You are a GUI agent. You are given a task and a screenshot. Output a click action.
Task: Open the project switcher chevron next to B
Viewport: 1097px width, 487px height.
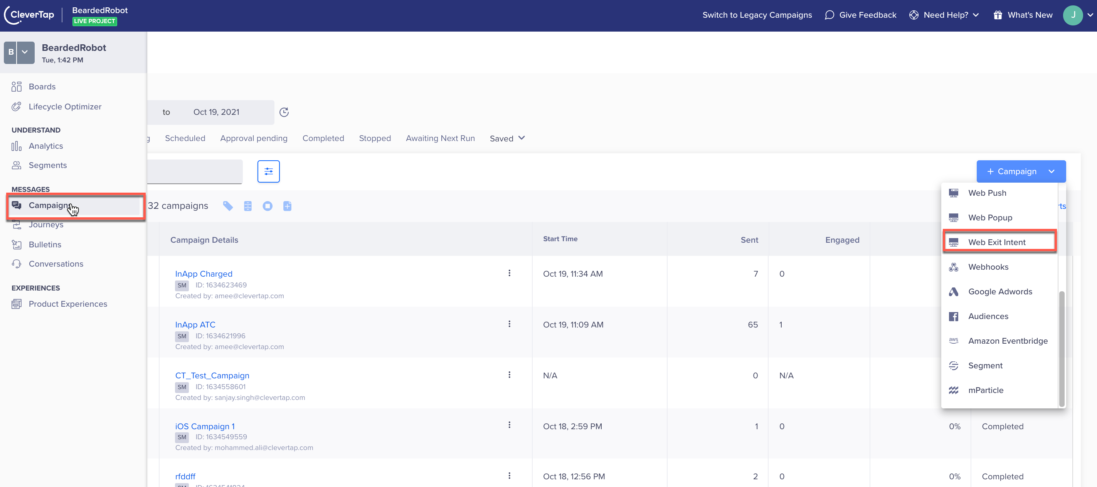coord(25,52)
